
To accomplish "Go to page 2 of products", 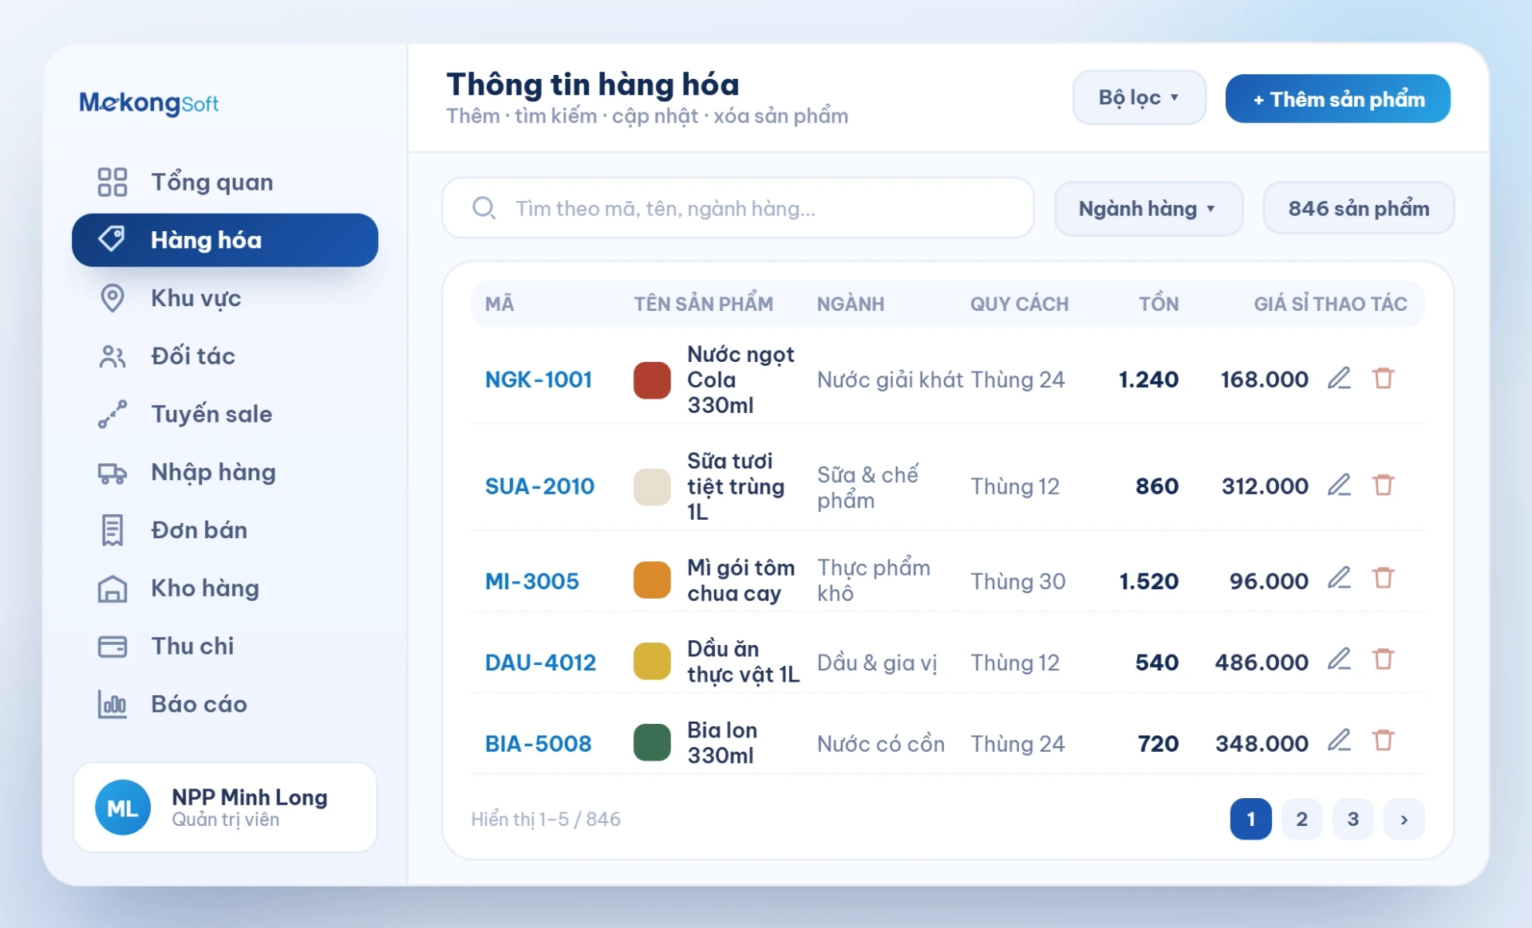I will pos(1301,819).
